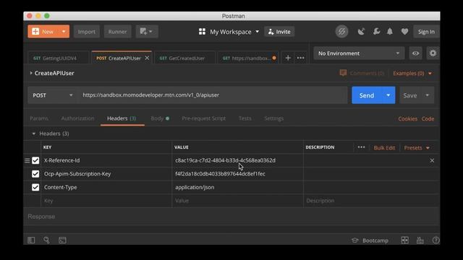Uncheck the Ocp-Apim-Subscription-Key header checkbox

click(35, 174)
